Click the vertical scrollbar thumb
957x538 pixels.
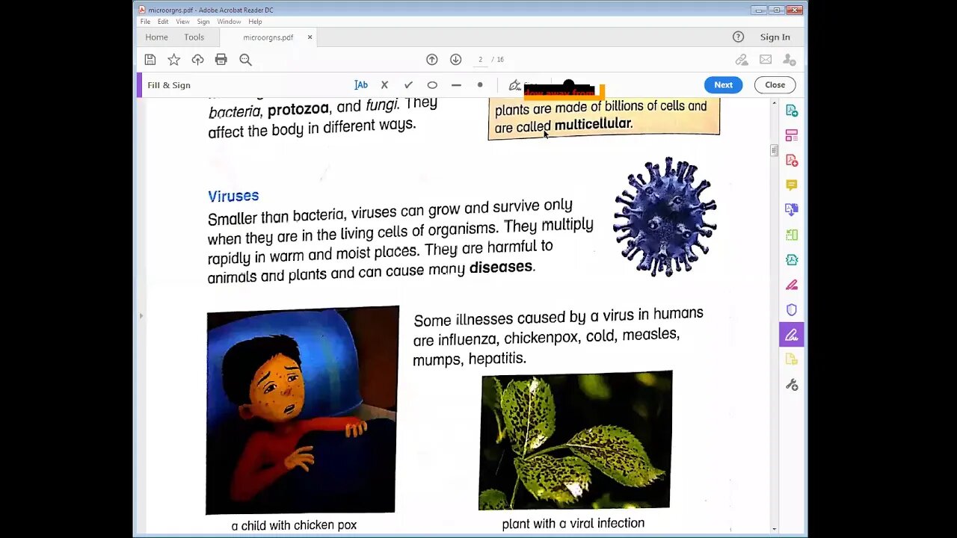click(x=774, y=150)
